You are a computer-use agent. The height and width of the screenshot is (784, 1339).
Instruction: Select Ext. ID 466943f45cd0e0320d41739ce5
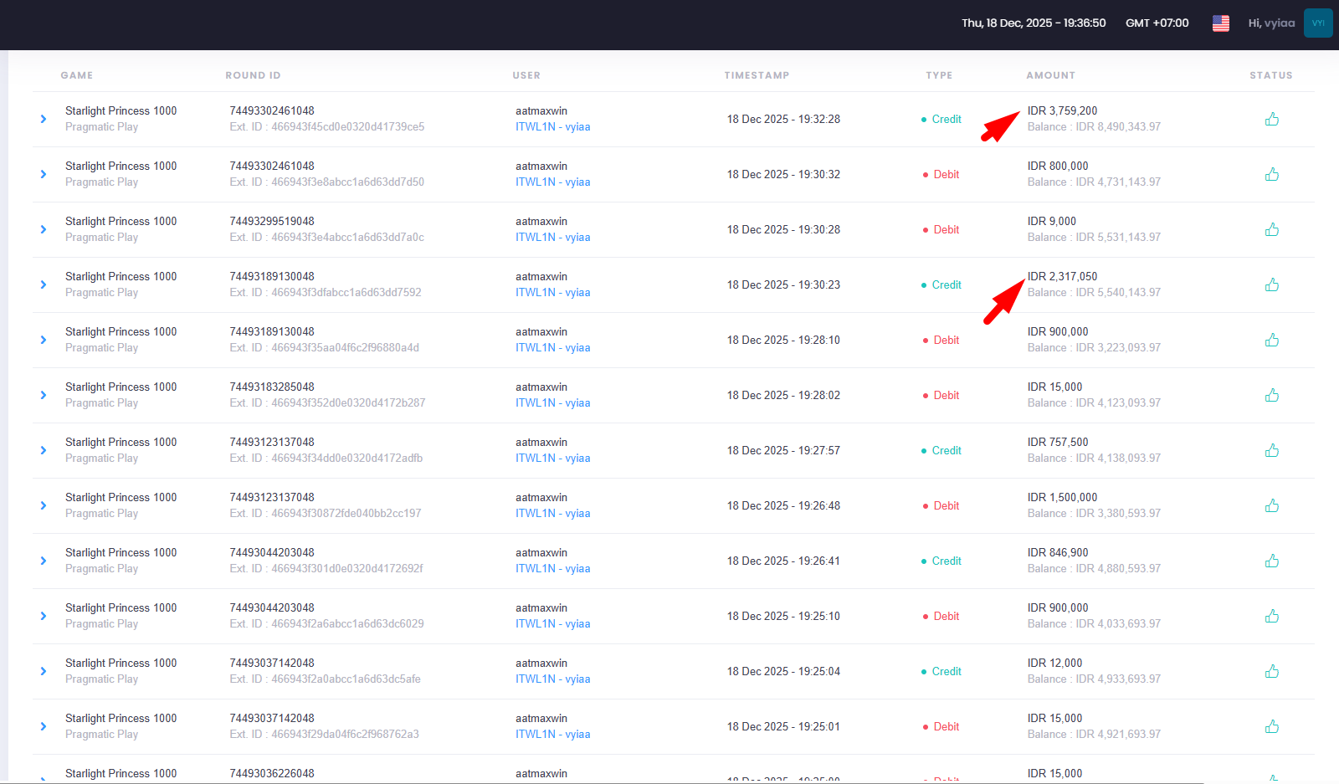click(327, 127)
